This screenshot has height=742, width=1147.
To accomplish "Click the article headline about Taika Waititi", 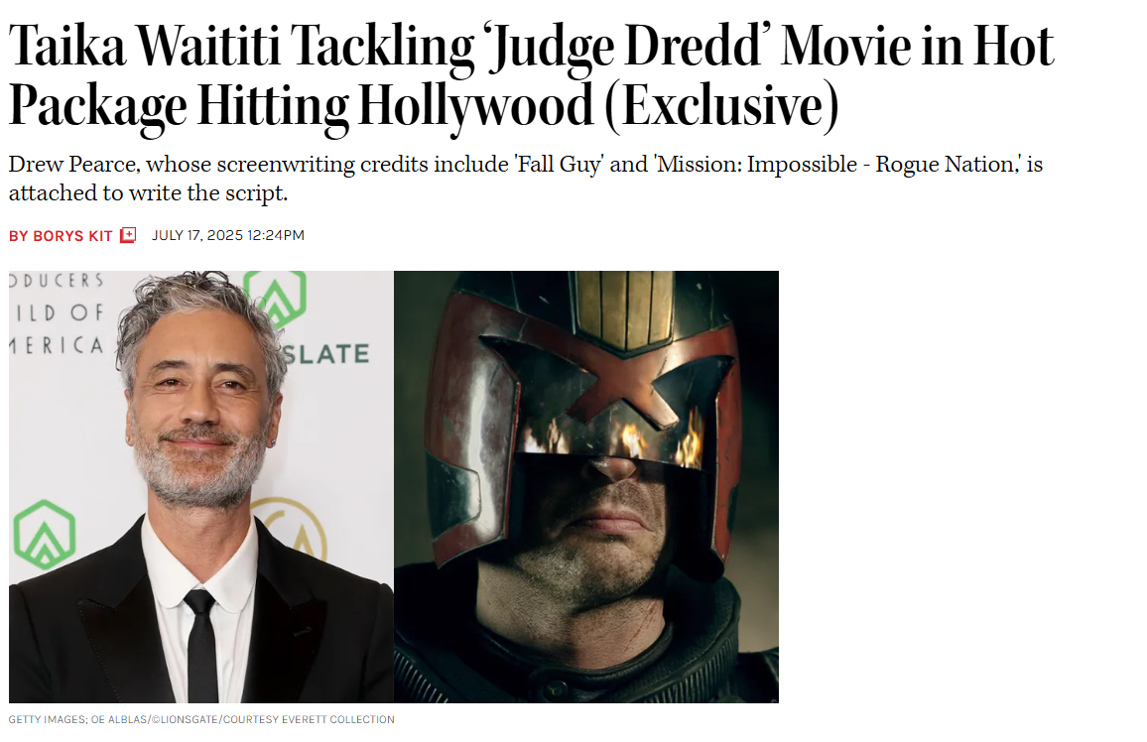I will pyautogui.click(x=531, y=76).
